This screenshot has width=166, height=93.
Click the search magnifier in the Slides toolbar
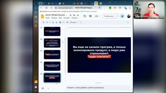44,22
